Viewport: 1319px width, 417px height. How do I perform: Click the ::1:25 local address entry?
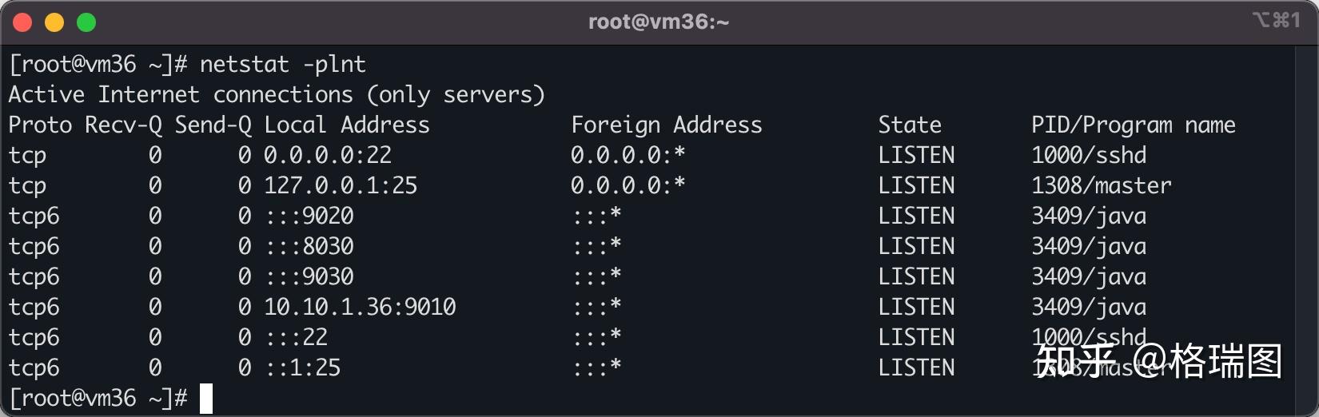302,367
